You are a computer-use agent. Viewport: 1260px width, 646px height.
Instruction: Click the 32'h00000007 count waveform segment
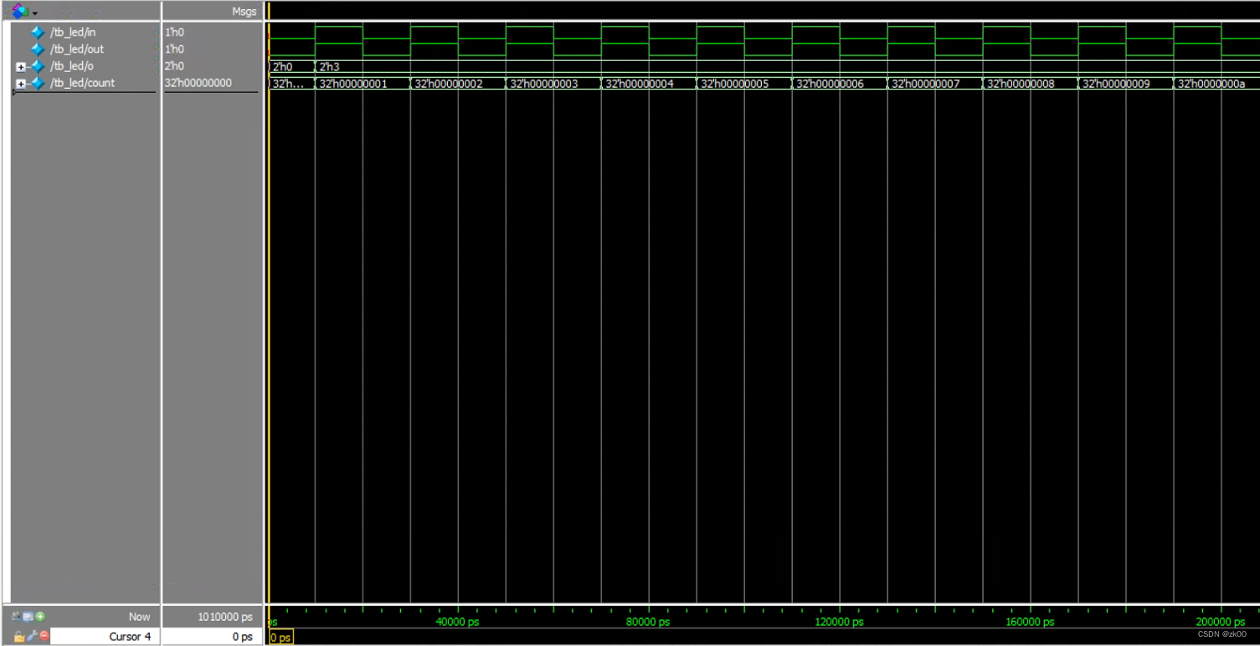[x=935, y=84]
